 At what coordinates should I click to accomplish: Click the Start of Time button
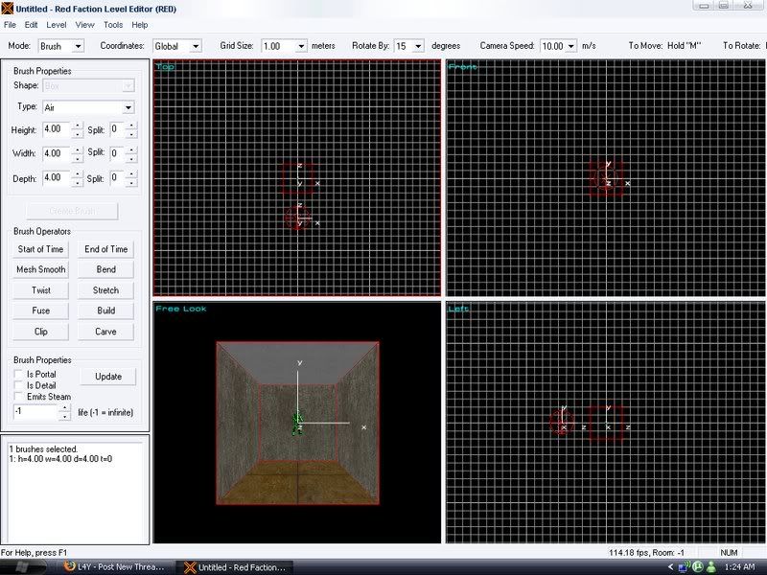coord(40,249)
